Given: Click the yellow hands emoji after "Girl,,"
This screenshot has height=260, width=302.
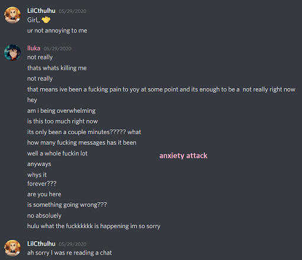Looking at the screenshot, I should [x=46, y=19].
